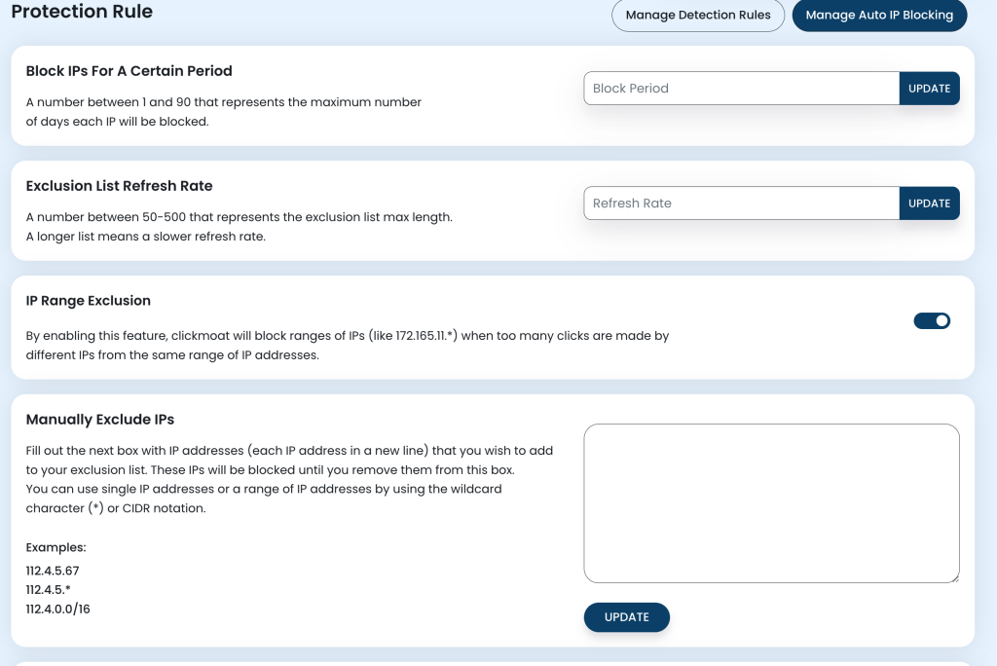Focus the Block Period input field
The height and width of the screenshot is (666, 997).
741,89
